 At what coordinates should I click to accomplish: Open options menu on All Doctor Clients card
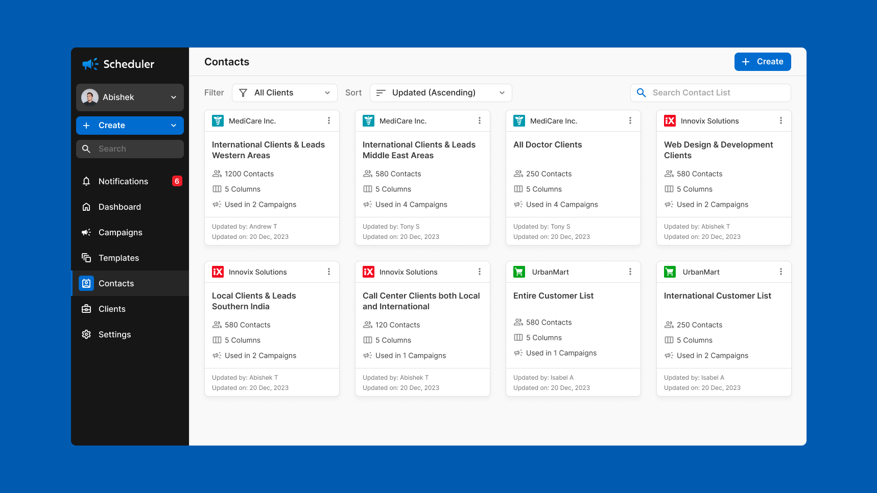630,121
